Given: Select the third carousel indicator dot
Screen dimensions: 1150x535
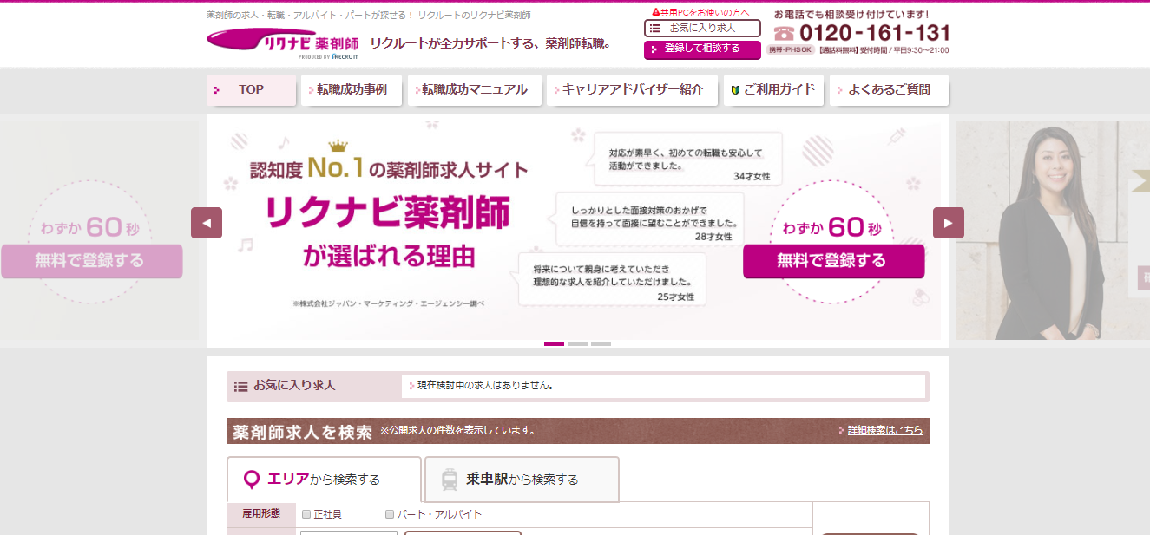Looking at the screenshot, I should click(x=601, y=344).
